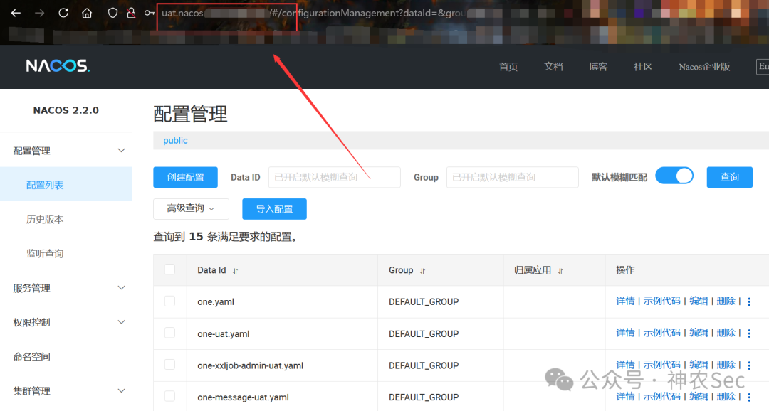The image size is (769, 411).
Task: Check the one-uat.yaml row checkbox
Action: click(x=169, y=333)
